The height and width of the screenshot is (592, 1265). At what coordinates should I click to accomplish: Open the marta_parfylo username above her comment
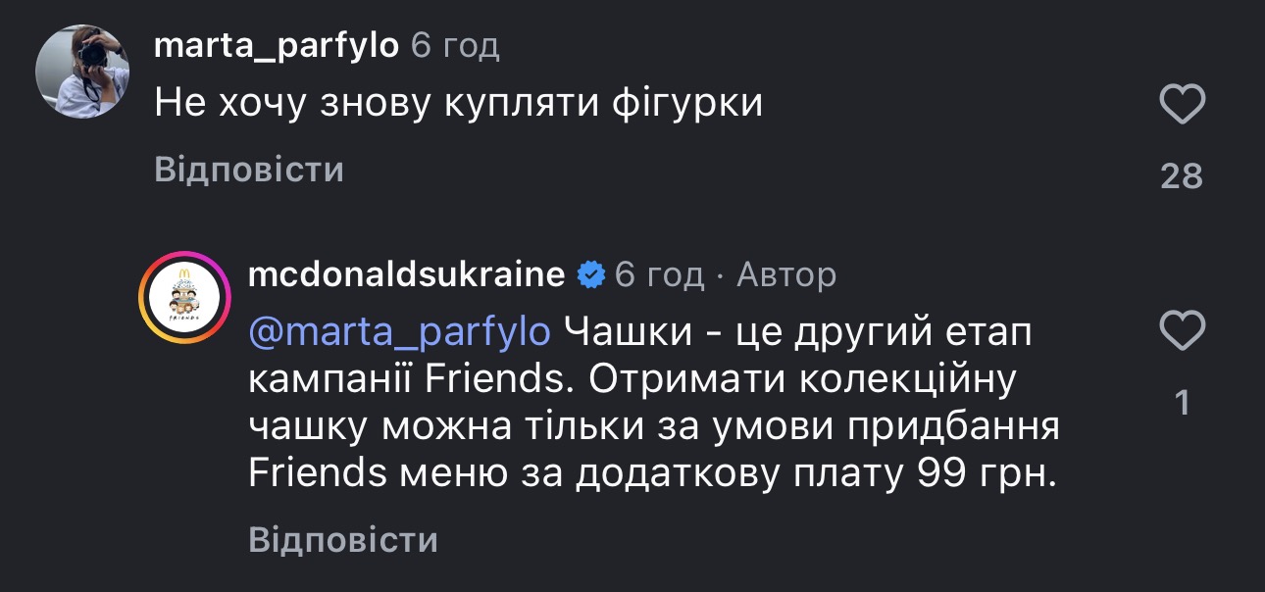(277, 45)
